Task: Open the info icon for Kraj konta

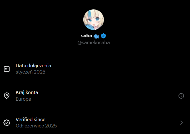Action: pyautogui.click(x=181, y=96)
